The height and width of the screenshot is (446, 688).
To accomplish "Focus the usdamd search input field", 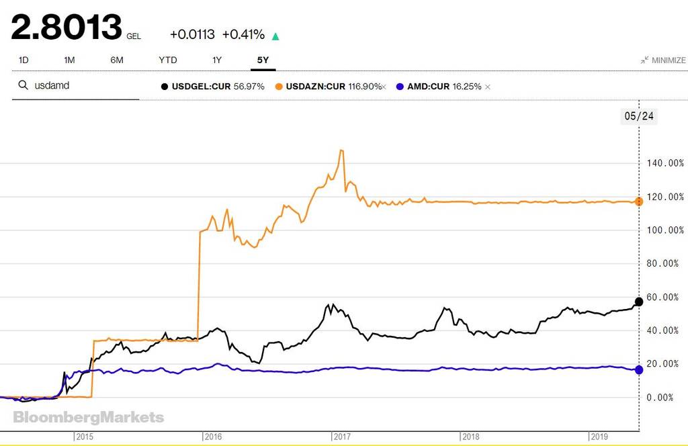I will click(75, 85).
